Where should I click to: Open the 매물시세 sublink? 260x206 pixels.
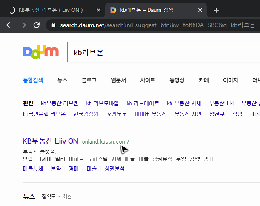(x=33, y=169)
